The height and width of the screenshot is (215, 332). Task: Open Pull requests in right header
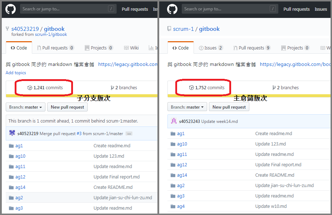tap(297, 9)
